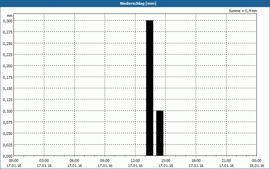Click the 15:00 time axis label
This screenshot has width=270, height=169.
pyautogui.click(x=166, y=161)
